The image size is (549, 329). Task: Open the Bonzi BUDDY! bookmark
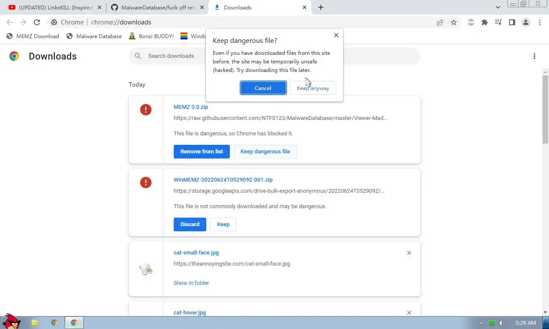(151, 36)
